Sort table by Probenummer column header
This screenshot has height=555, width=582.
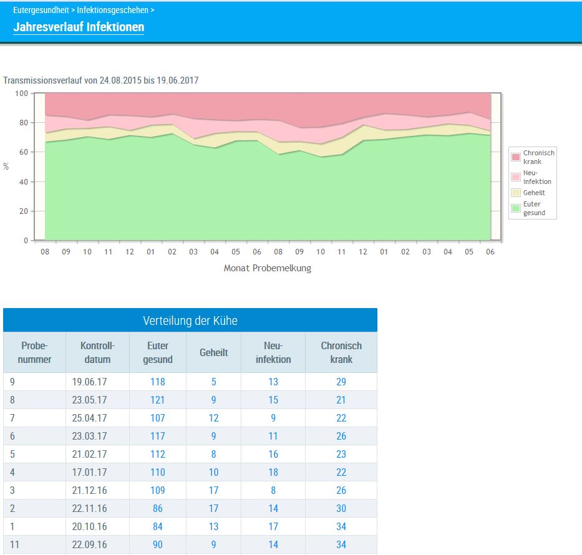pyautogui.click(x=34, y=352)
